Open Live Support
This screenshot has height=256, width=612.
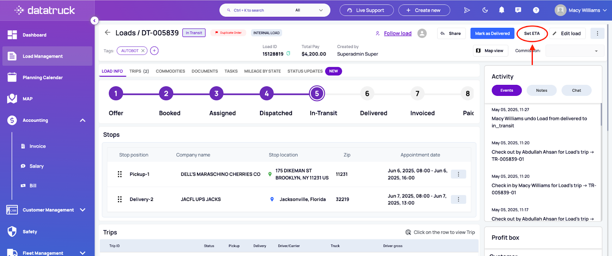click(366, 10)
